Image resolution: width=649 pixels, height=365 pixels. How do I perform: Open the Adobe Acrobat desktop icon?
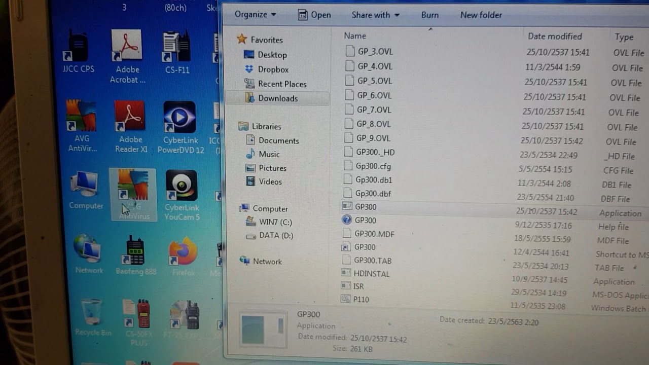127,56
